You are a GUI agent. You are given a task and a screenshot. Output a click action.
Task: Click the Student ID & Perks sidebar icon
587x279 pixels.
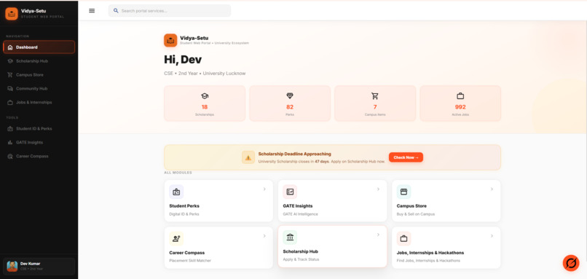(x=10, y=128)
